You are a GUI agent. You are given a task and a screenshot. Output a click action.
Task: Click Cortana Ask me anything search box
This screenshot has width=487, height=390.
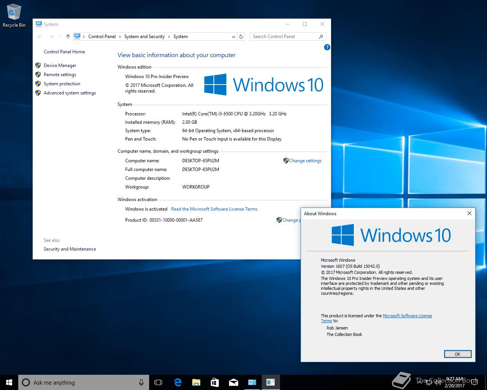point(83,382)
